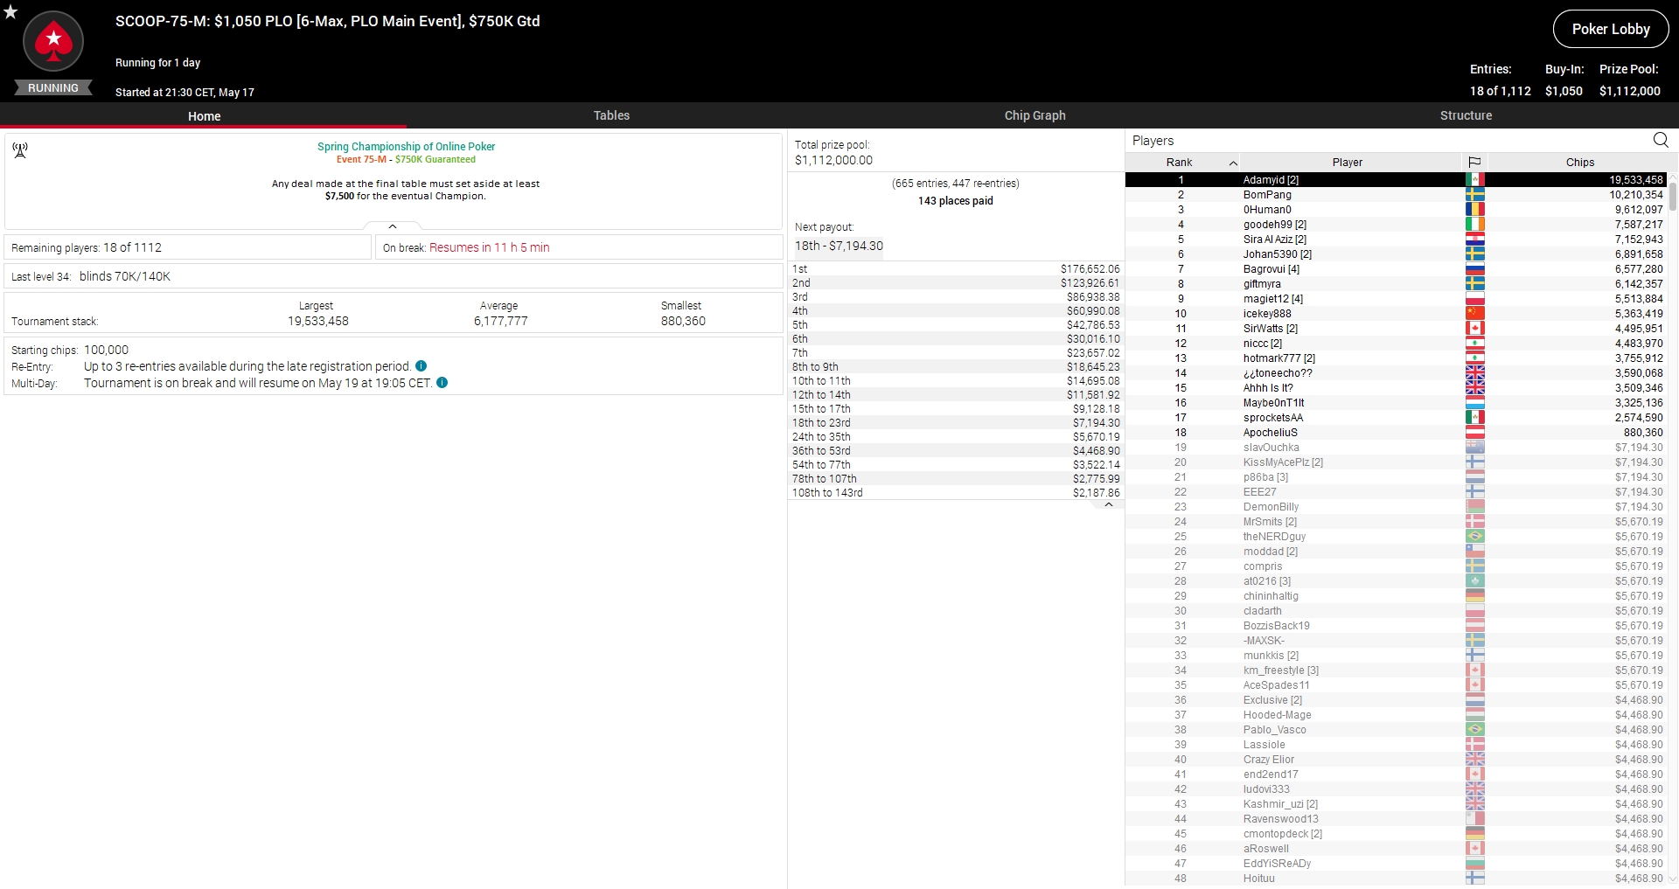This screenshot has width=1679, height=889.
Task: Click the favorite star icon at top-left
Action: tap(10, 12)
